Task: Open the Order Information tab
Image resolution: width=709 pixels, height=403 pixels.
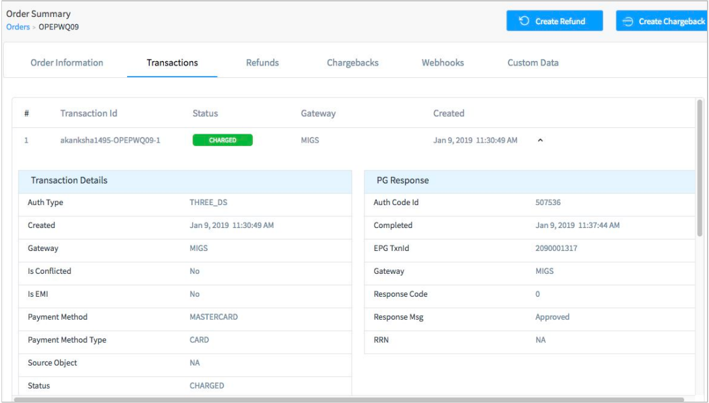Action: 67,63
